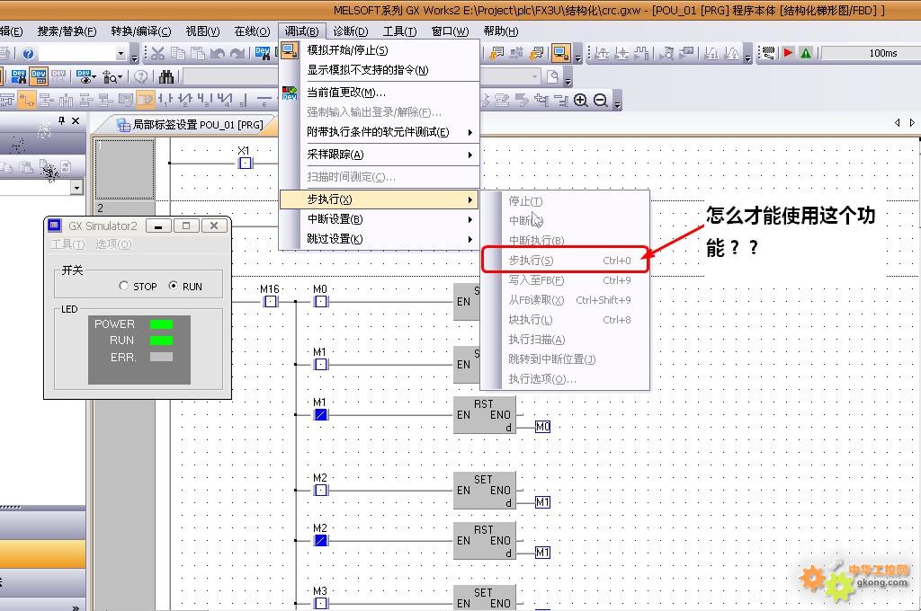The image size is (921, 611).
Task: Click the right tab scroll arrow
Action: 912,123
